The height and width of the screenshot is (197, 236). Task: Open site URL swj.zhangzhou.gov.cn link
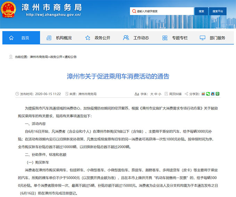[53, 15]
